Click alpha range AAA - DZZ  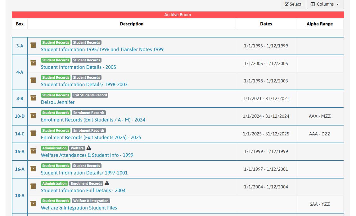pyautogui.click(x=320, y=134)
